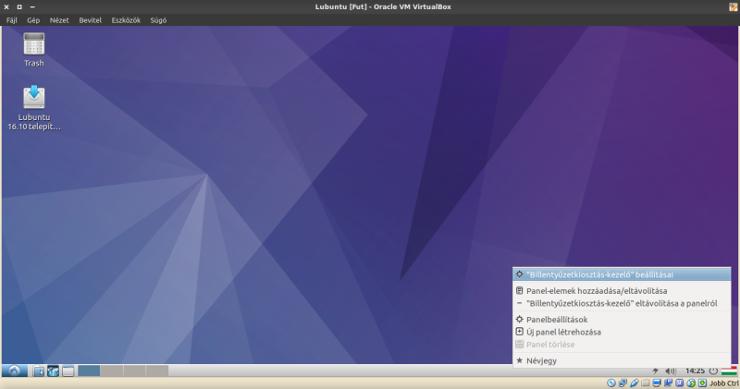The image size is (740, 389).
Task: Click VirtualBox shared folders status icon
Action: [x=645, y=383]
